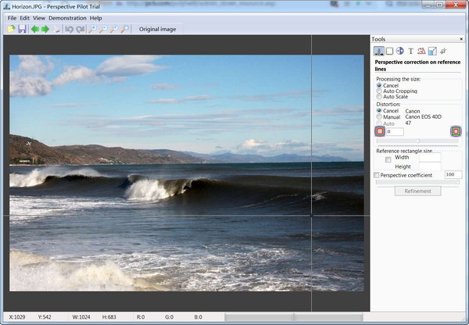The image size is (469, 325).
Task: Click the undo arrow toolbar icon
Action: [69, 29]
